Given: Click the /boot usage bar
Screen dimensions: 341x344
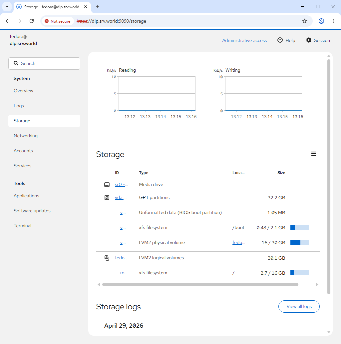Looking at the screenshot, I should [300, 228].
